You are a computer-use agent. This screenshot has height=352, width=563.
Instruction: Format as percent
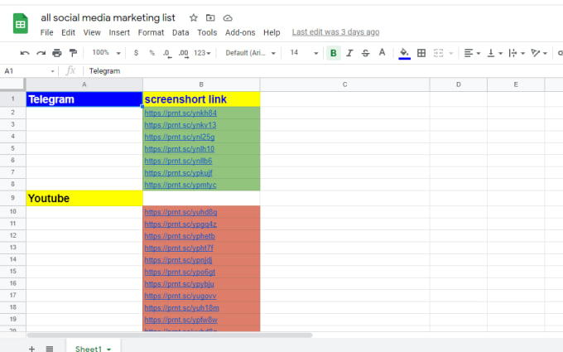pyautogui.click(x=152, y=53)
